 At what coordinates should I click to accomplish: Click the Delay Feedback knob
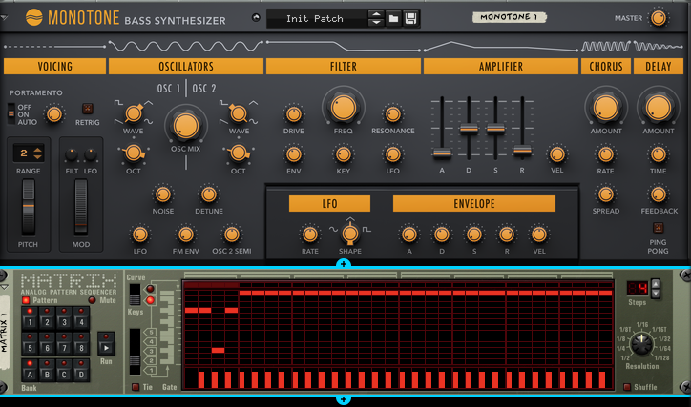click(659, 194)
